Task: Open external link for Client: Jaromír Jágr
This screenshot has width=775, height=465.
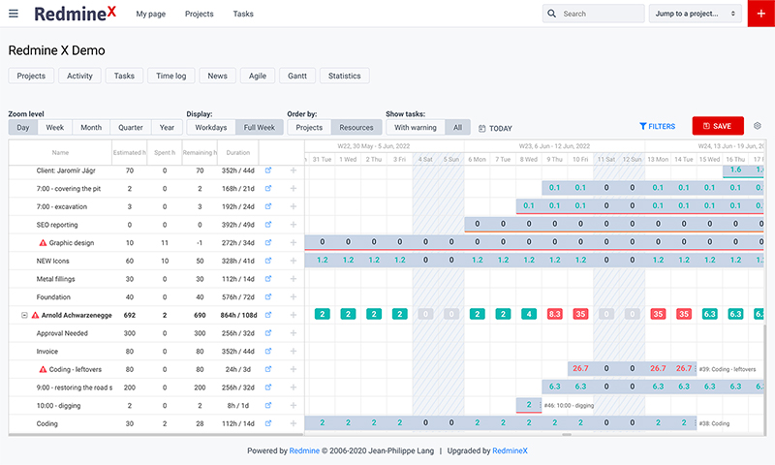Action: click(268, 170)
